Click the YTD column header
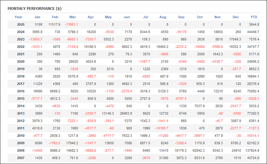Screen dimensions: 267x164 click(x=254, y=17)
